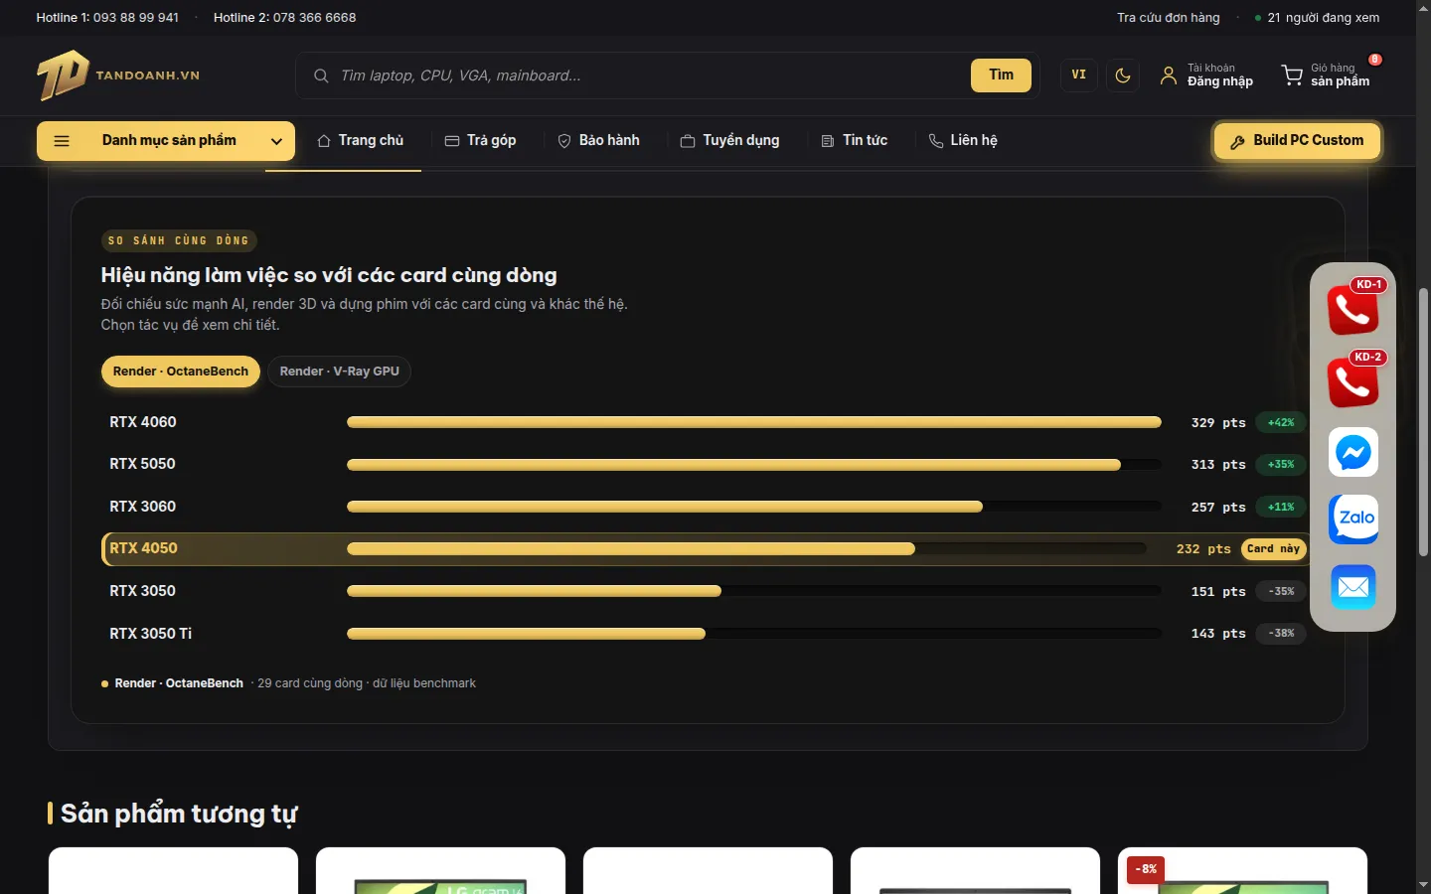Screen dimensions: 1431x894
Task: Open the Trả góp menu item
Action: click(x=480, y=141)
